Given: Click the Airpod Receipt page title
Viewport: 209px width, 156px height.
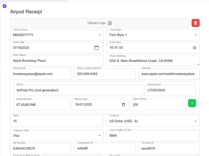Looking at the screenshot, I should click(26, 12).
